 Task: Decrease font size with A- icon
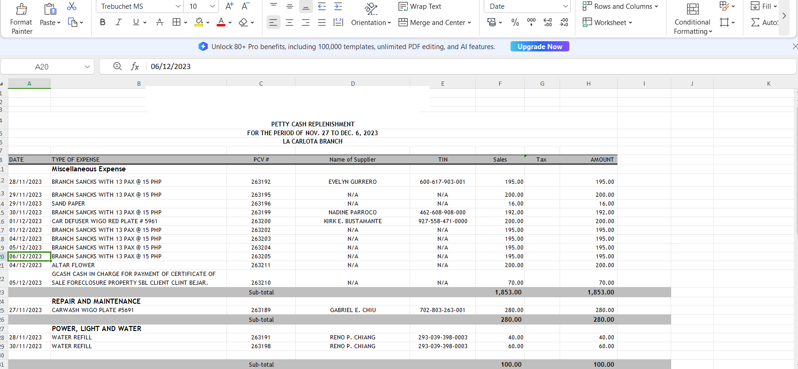point(245,6)
